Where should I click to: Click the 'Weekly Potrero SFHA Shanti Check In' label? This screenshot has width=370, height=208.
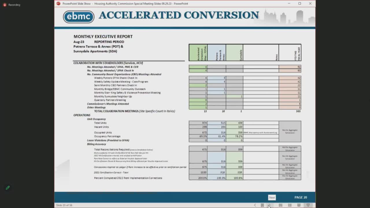116,78
